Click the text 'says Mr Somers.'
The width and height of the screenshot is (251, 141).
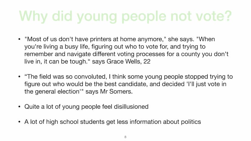coord(109,92)
